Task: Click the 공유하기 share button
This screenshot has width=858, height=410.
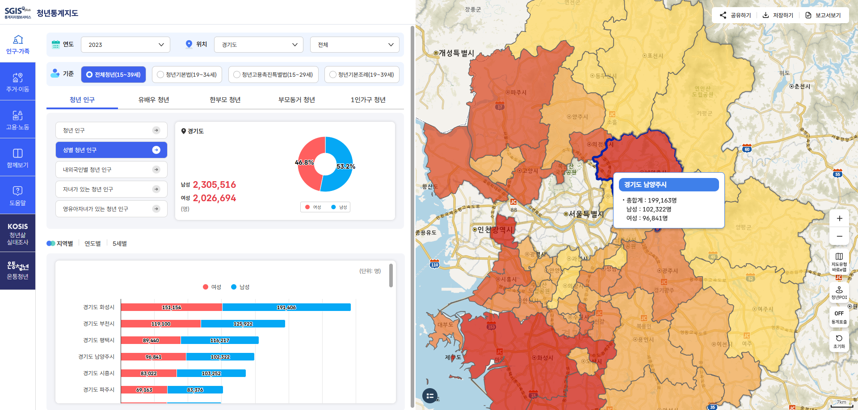Action: click(x=735, y=15)
